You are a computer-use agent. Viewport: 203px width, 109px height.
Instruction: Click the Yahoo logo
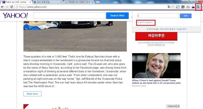point(15,15)
